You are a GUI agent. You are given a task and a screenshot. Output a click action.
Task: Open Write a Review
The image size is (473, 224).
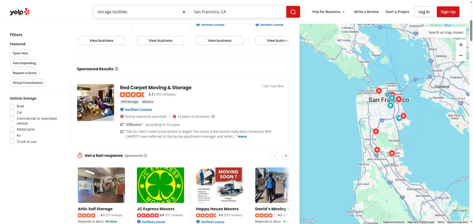coord(366,12)
